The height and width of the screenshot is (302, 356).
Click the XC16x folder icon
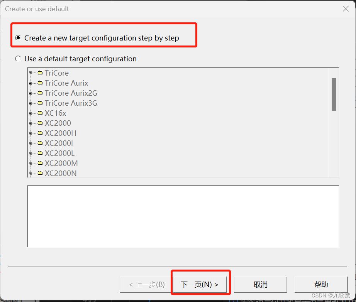point(40,113)
